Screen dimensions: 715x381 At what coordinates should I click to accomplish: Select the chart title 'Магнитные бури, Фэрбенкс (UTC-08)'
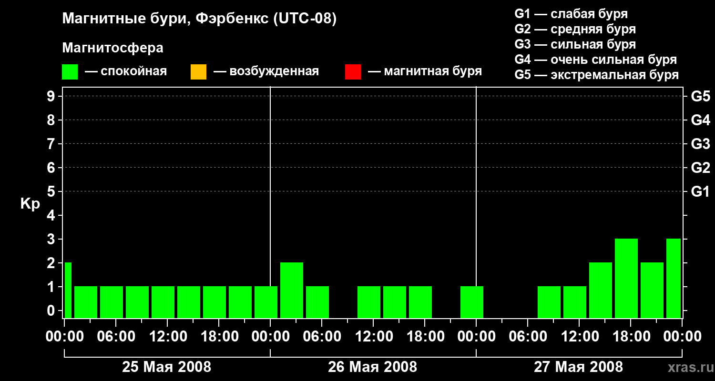click(x=200, y=19)
